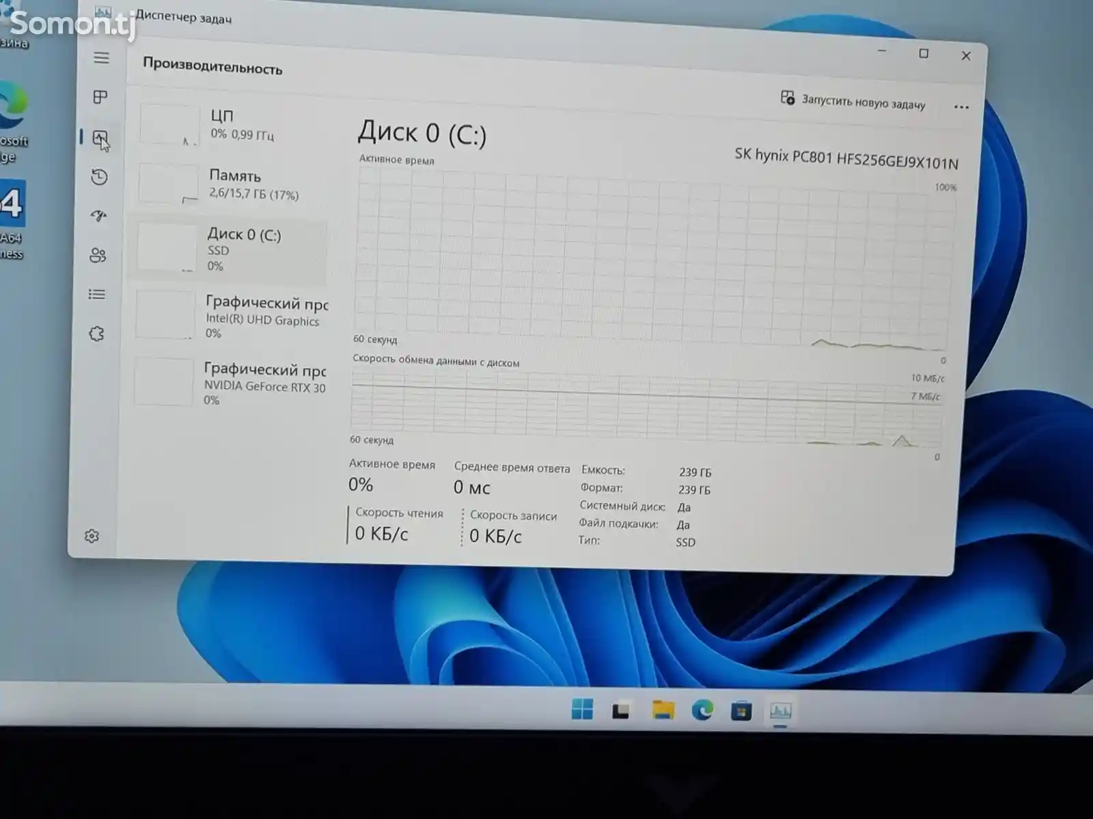Select the Performance page icon
Image resolution: width=1093 pixels, height=819 pixels.
(100, 138)
